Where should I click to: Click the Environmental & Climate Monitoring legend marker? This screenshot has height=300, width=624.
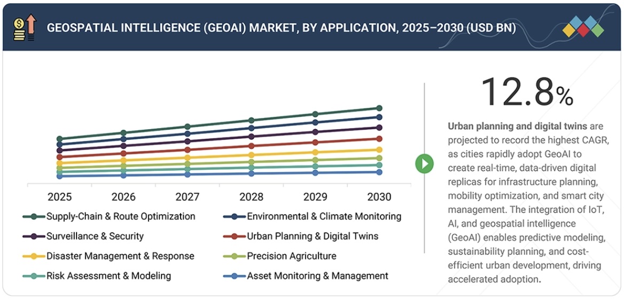pos(234,217)
